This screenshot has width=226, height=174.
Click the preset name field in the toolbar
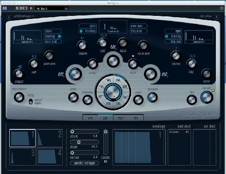[x=49, y=8]
